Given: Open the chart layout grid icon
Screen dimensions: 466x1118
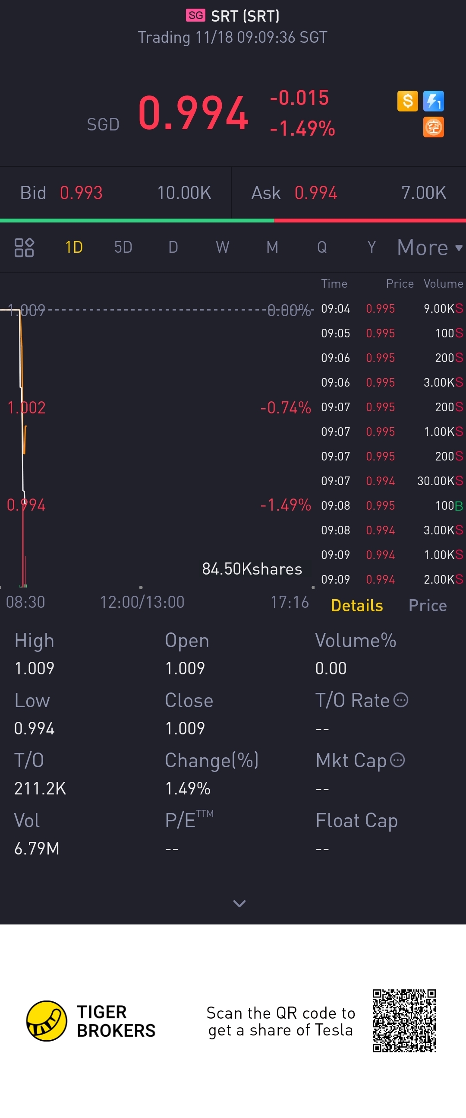Looking at the screenshot, I should 24,248.
